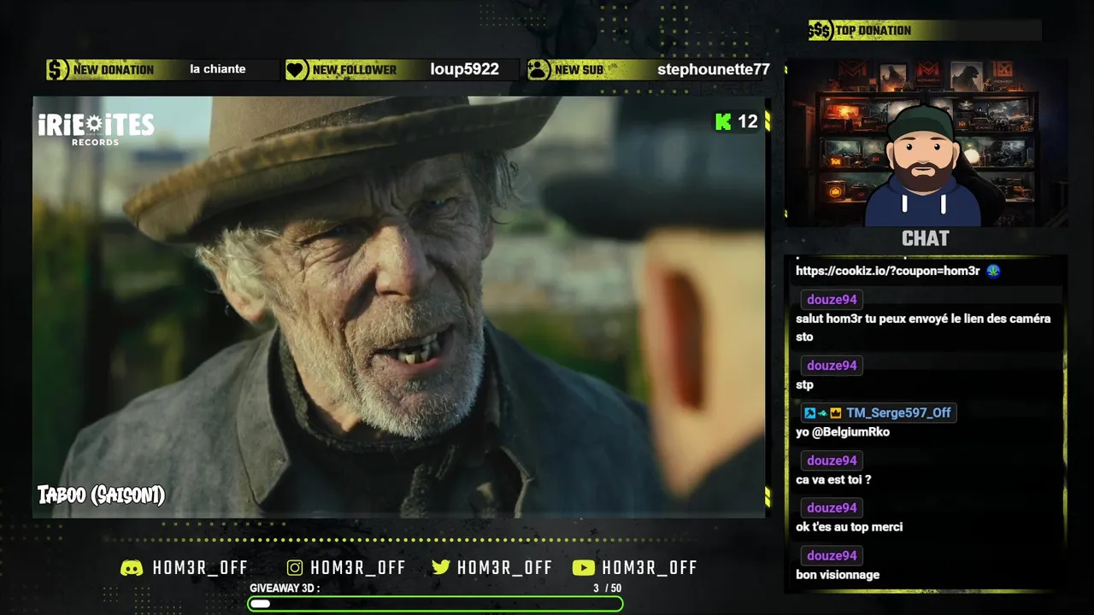Click the donation name 'la chiante'
This screenshot has height=615, width=1094.
coord(218,69)
